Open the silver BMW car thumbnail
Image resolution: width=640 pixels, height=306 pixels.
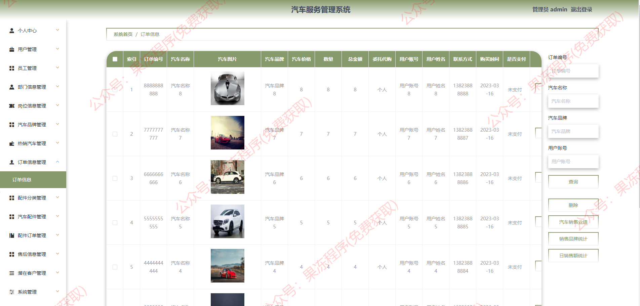click(228, 88)
